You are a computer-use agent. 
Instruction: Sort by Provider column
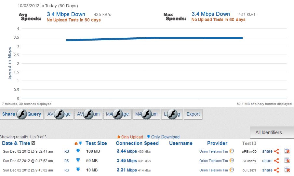click(217, 143)
